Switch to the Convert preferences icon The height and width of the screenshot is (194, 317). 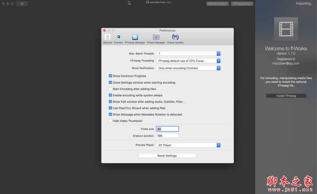pyautogui.click(x=118, y=39)
